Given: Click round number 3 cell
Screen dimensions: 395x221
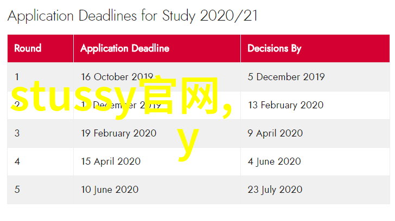Looking at the screenshot, I should (17, 133).
